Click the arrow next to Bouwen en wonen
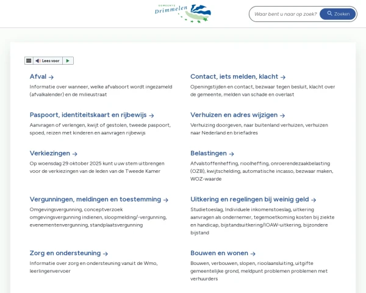The image size is (366, 293). coord(253,253)
